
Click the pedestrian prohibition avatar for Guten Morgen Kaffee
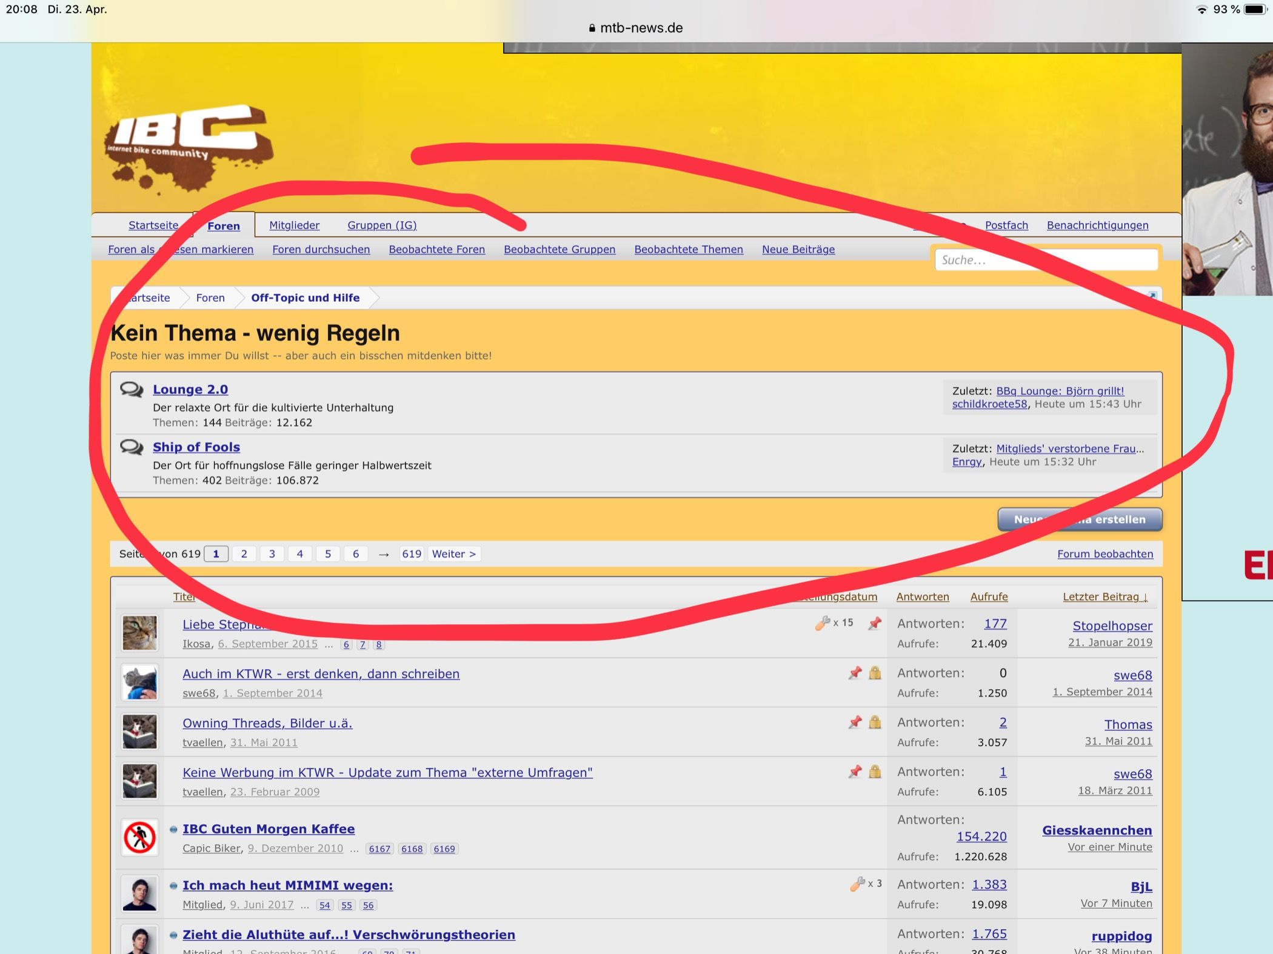click(139, 838)
